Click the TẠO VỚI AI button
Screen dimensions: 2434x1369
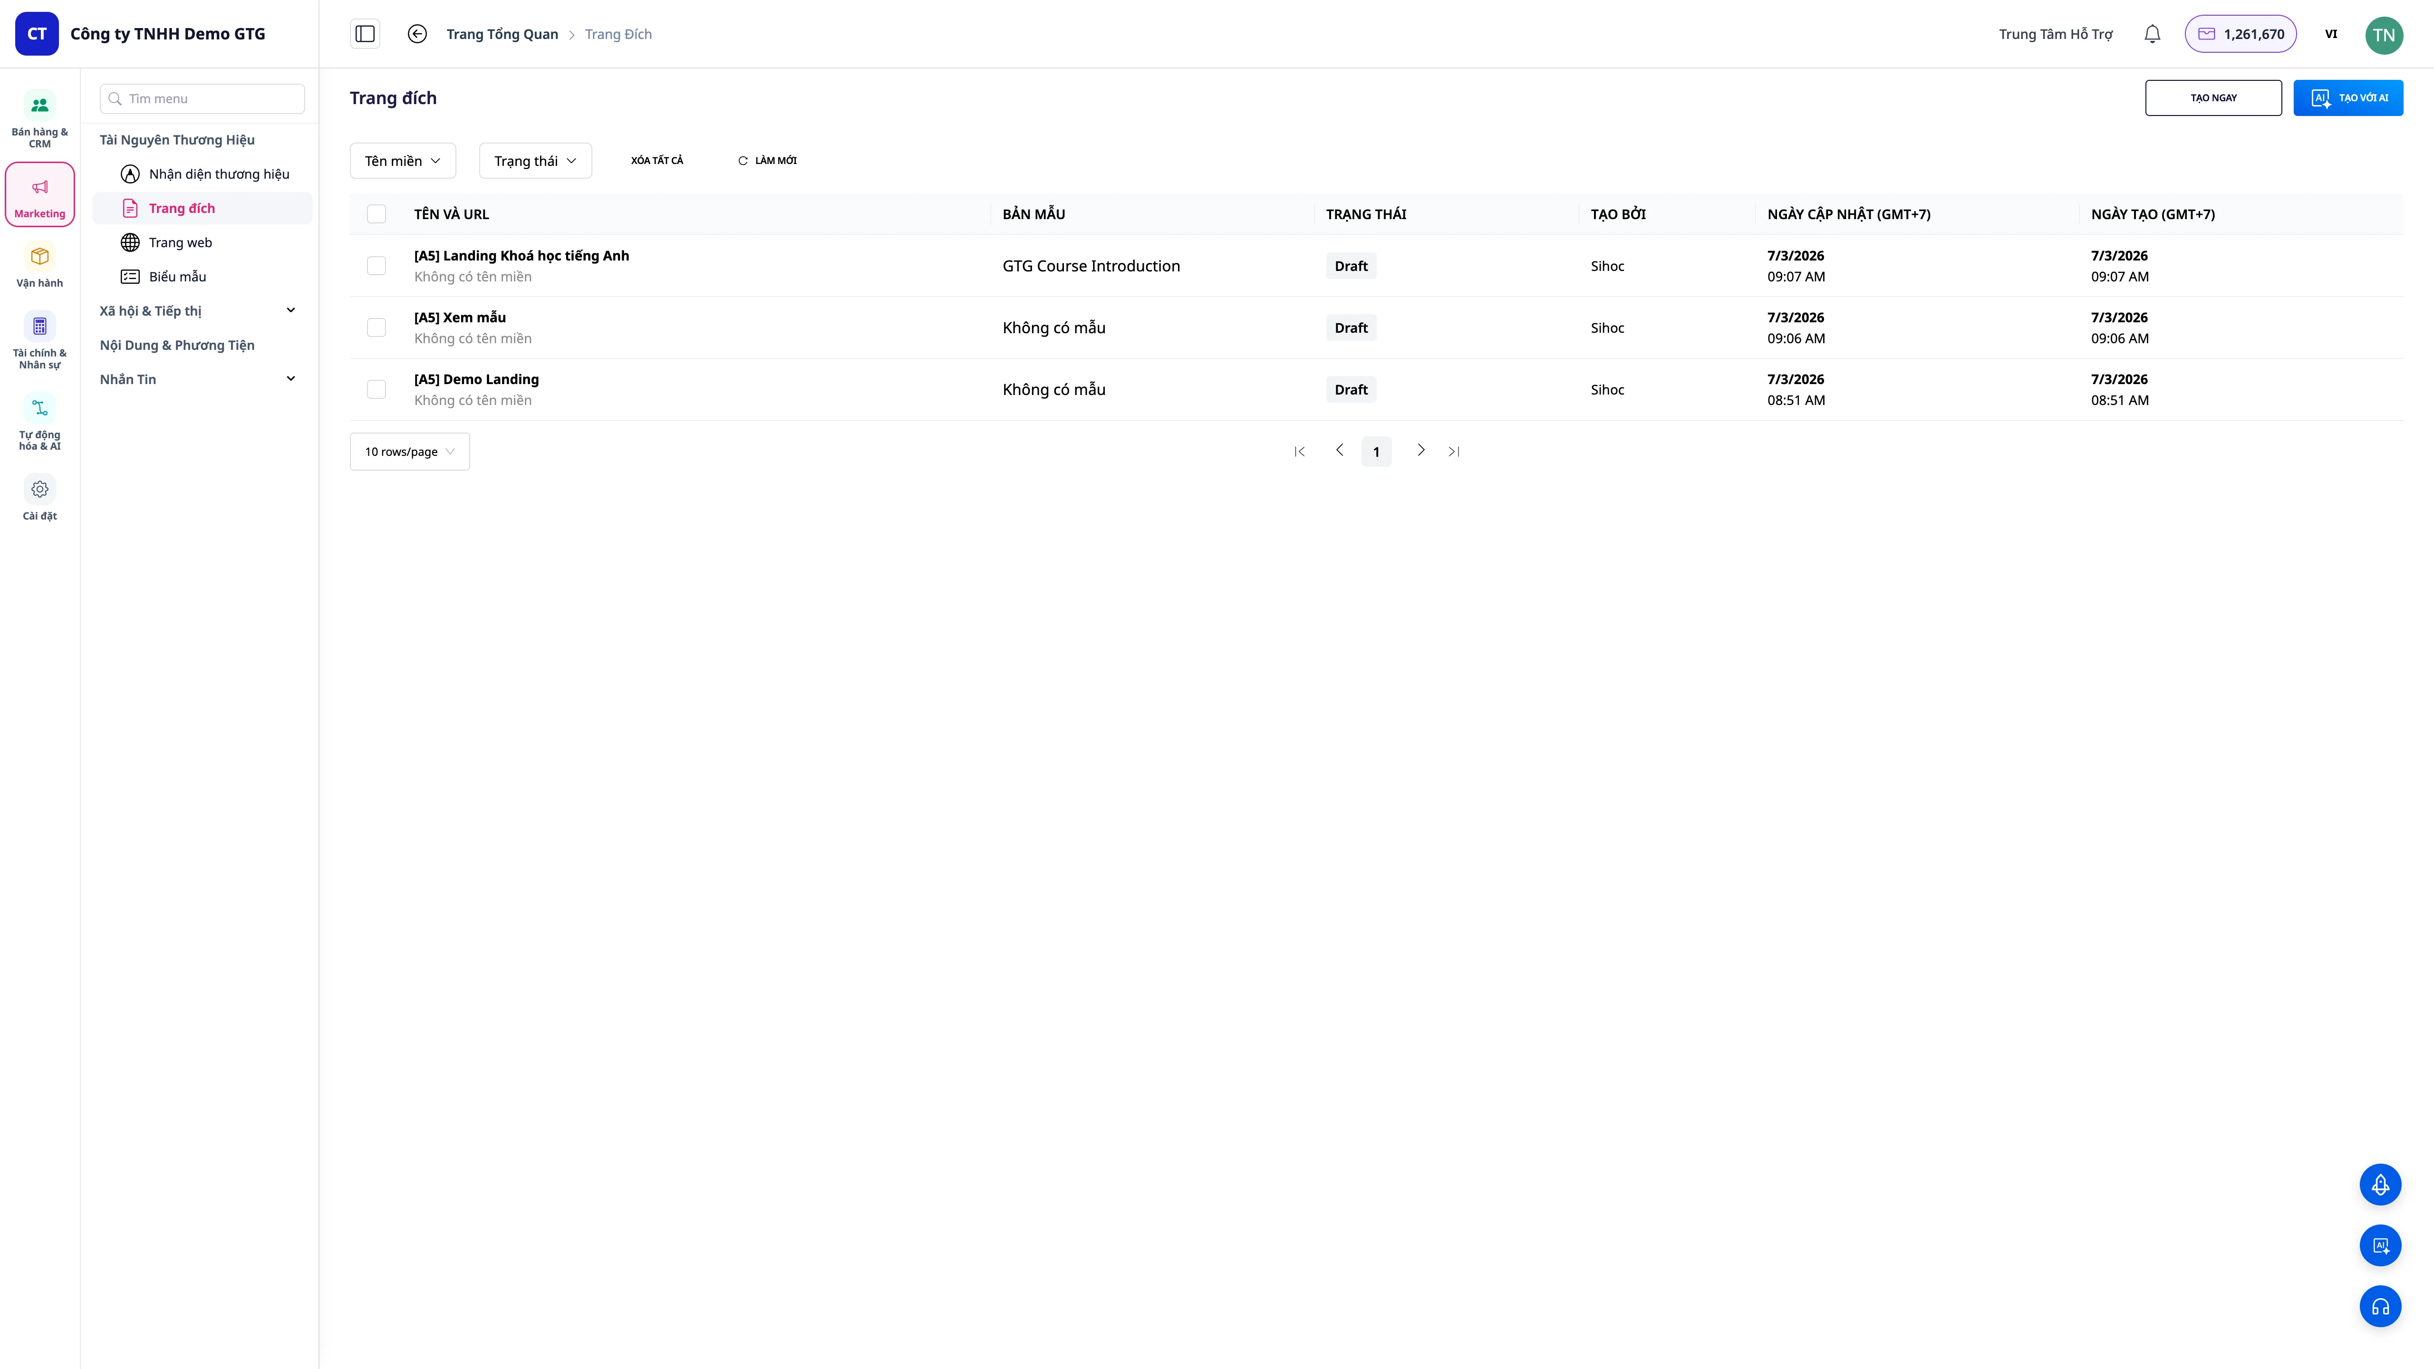coord(2348,98)
